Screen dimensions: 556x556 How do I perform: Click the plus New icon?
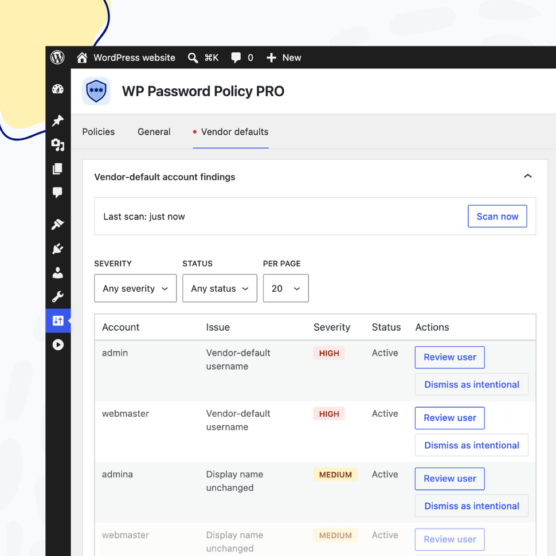271,58
